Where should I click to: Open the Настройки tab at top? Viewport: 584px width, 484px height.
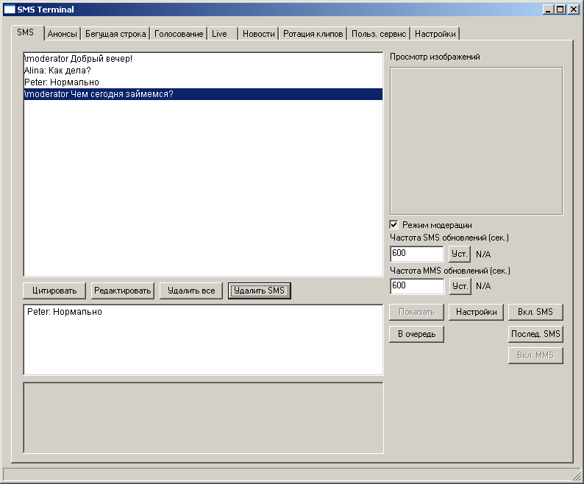pyautogui.click(x=435, y=34)
